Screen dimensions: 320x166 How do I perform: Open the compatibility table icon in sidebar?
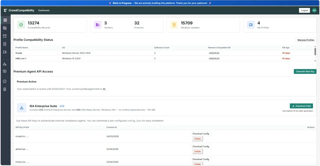pos(5,28)
